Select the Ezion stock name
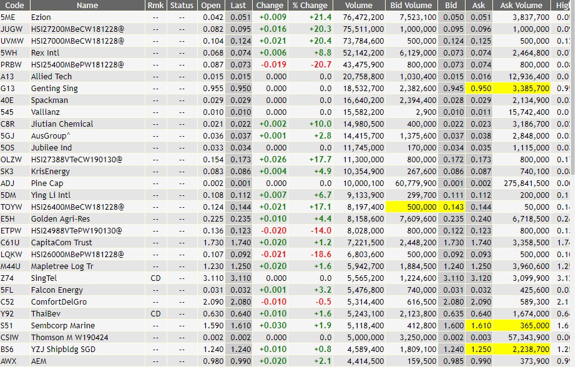Screen dimensions: 576x367 pos(41,17)
